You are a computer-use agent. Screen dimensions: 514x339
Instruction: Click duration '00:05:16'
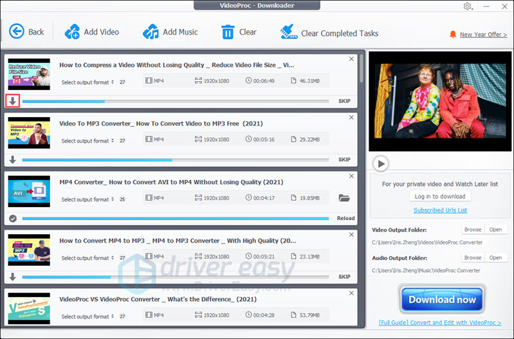coord(264,140)
